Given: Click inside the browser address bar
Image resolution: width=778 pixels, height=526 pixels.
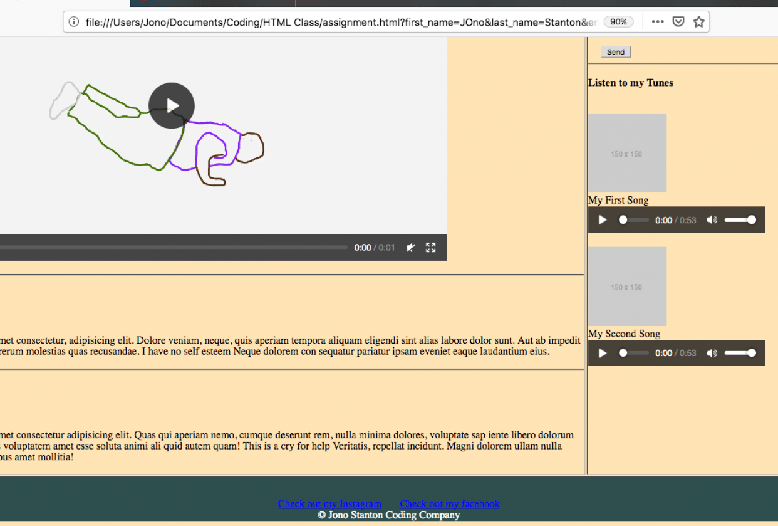Looking at the screenshot, I should click(x=313, y=21).
